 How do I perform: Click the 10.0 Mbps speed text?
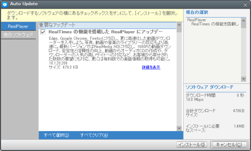coord(195,100)
